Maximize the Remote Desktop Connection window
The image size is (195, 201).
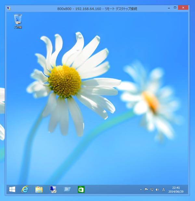point(175,8)
